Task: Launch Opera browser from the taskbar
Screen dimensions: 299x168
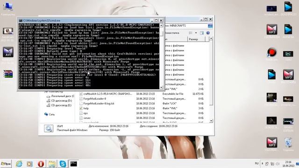Action: pyautogui.click(x=41, y=164)
